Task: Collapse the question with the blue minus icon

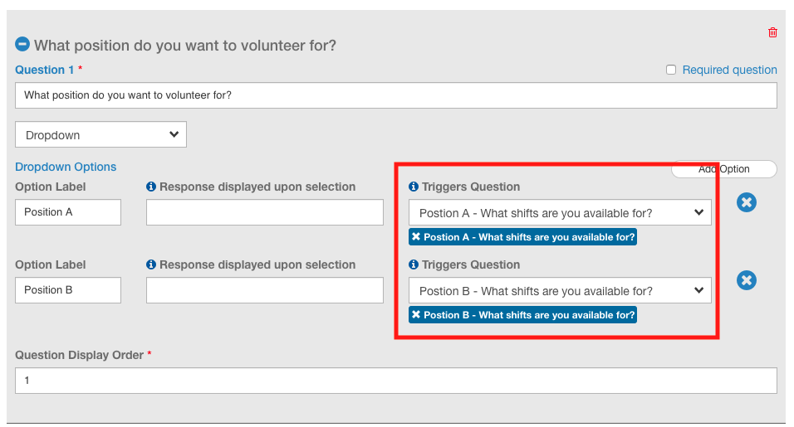Action: [22, 45]
